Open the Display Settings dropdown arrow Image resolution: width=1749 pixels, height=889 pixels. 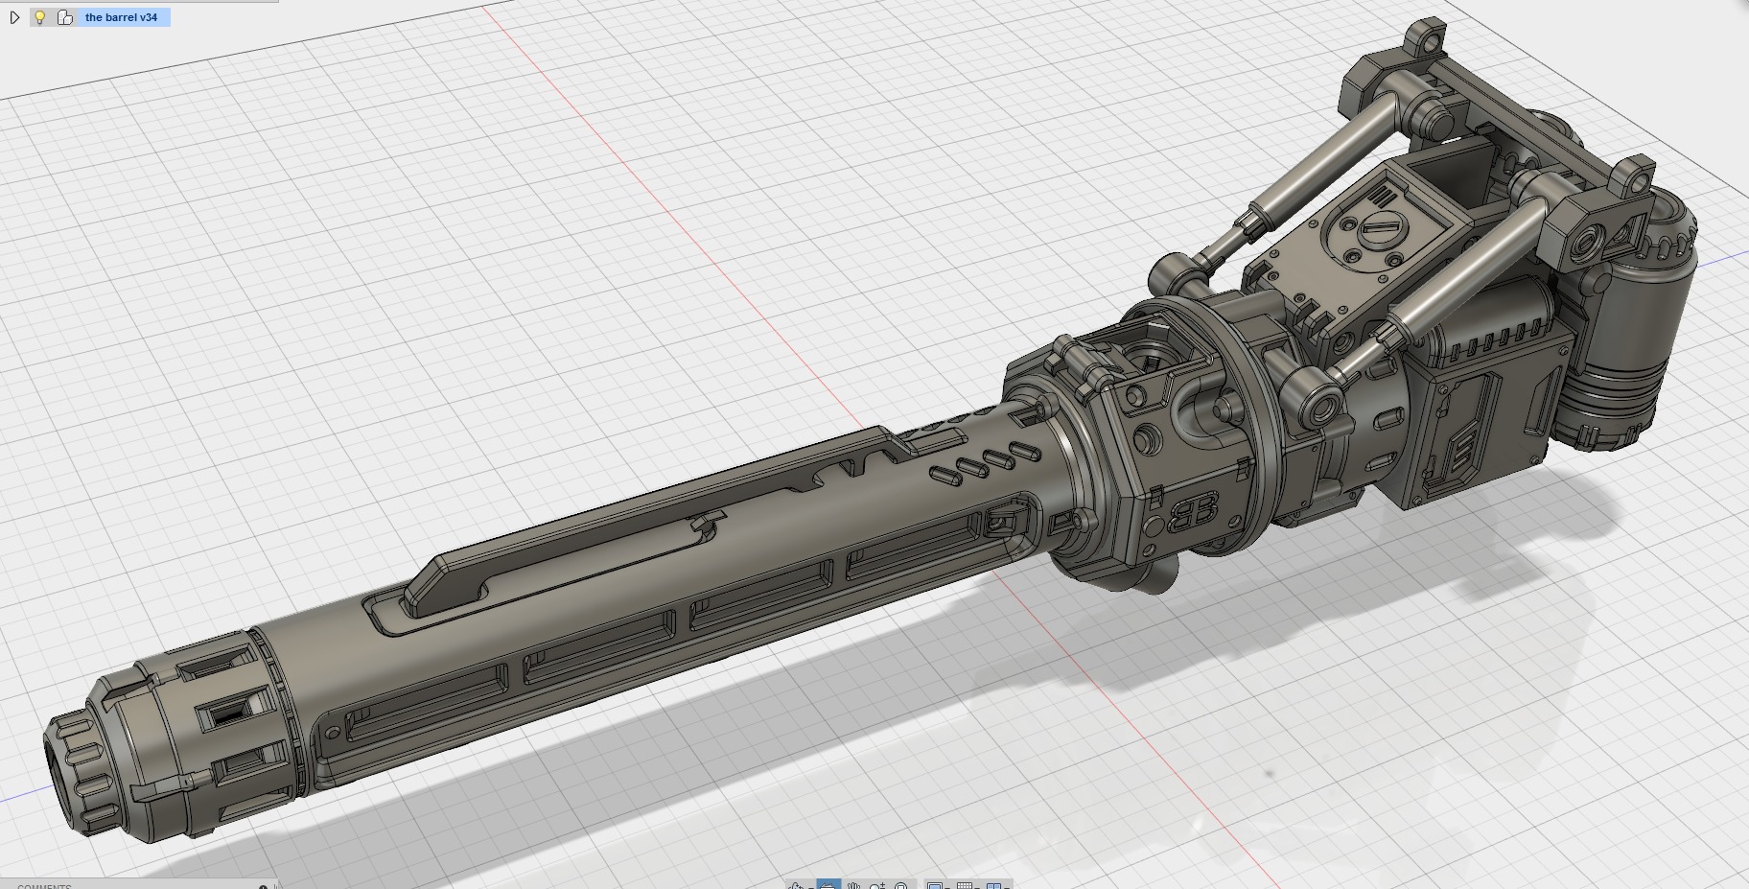point(947,887)
